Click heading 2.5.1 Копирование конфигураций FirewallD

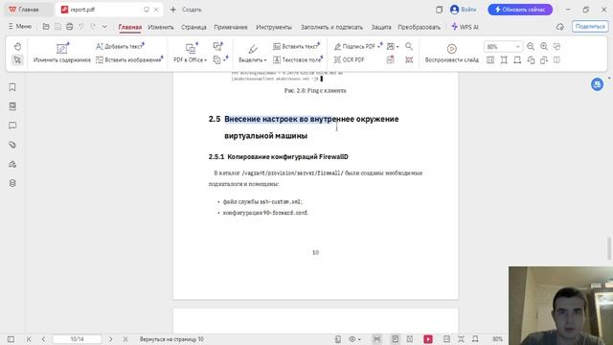click(278, 157)
